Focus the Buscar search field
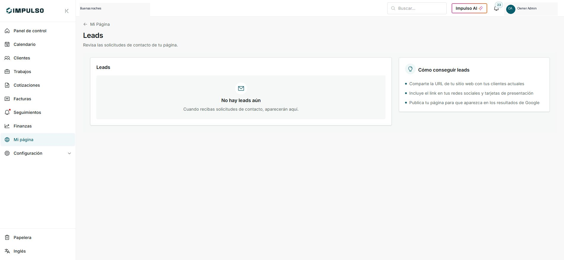564x260 pixels. [x=417, y=8]
